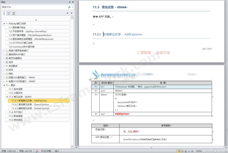The width and height of the screenshot is (228, 153).
Task: Switch to browse headings view tab
Action: coord(4,13)
